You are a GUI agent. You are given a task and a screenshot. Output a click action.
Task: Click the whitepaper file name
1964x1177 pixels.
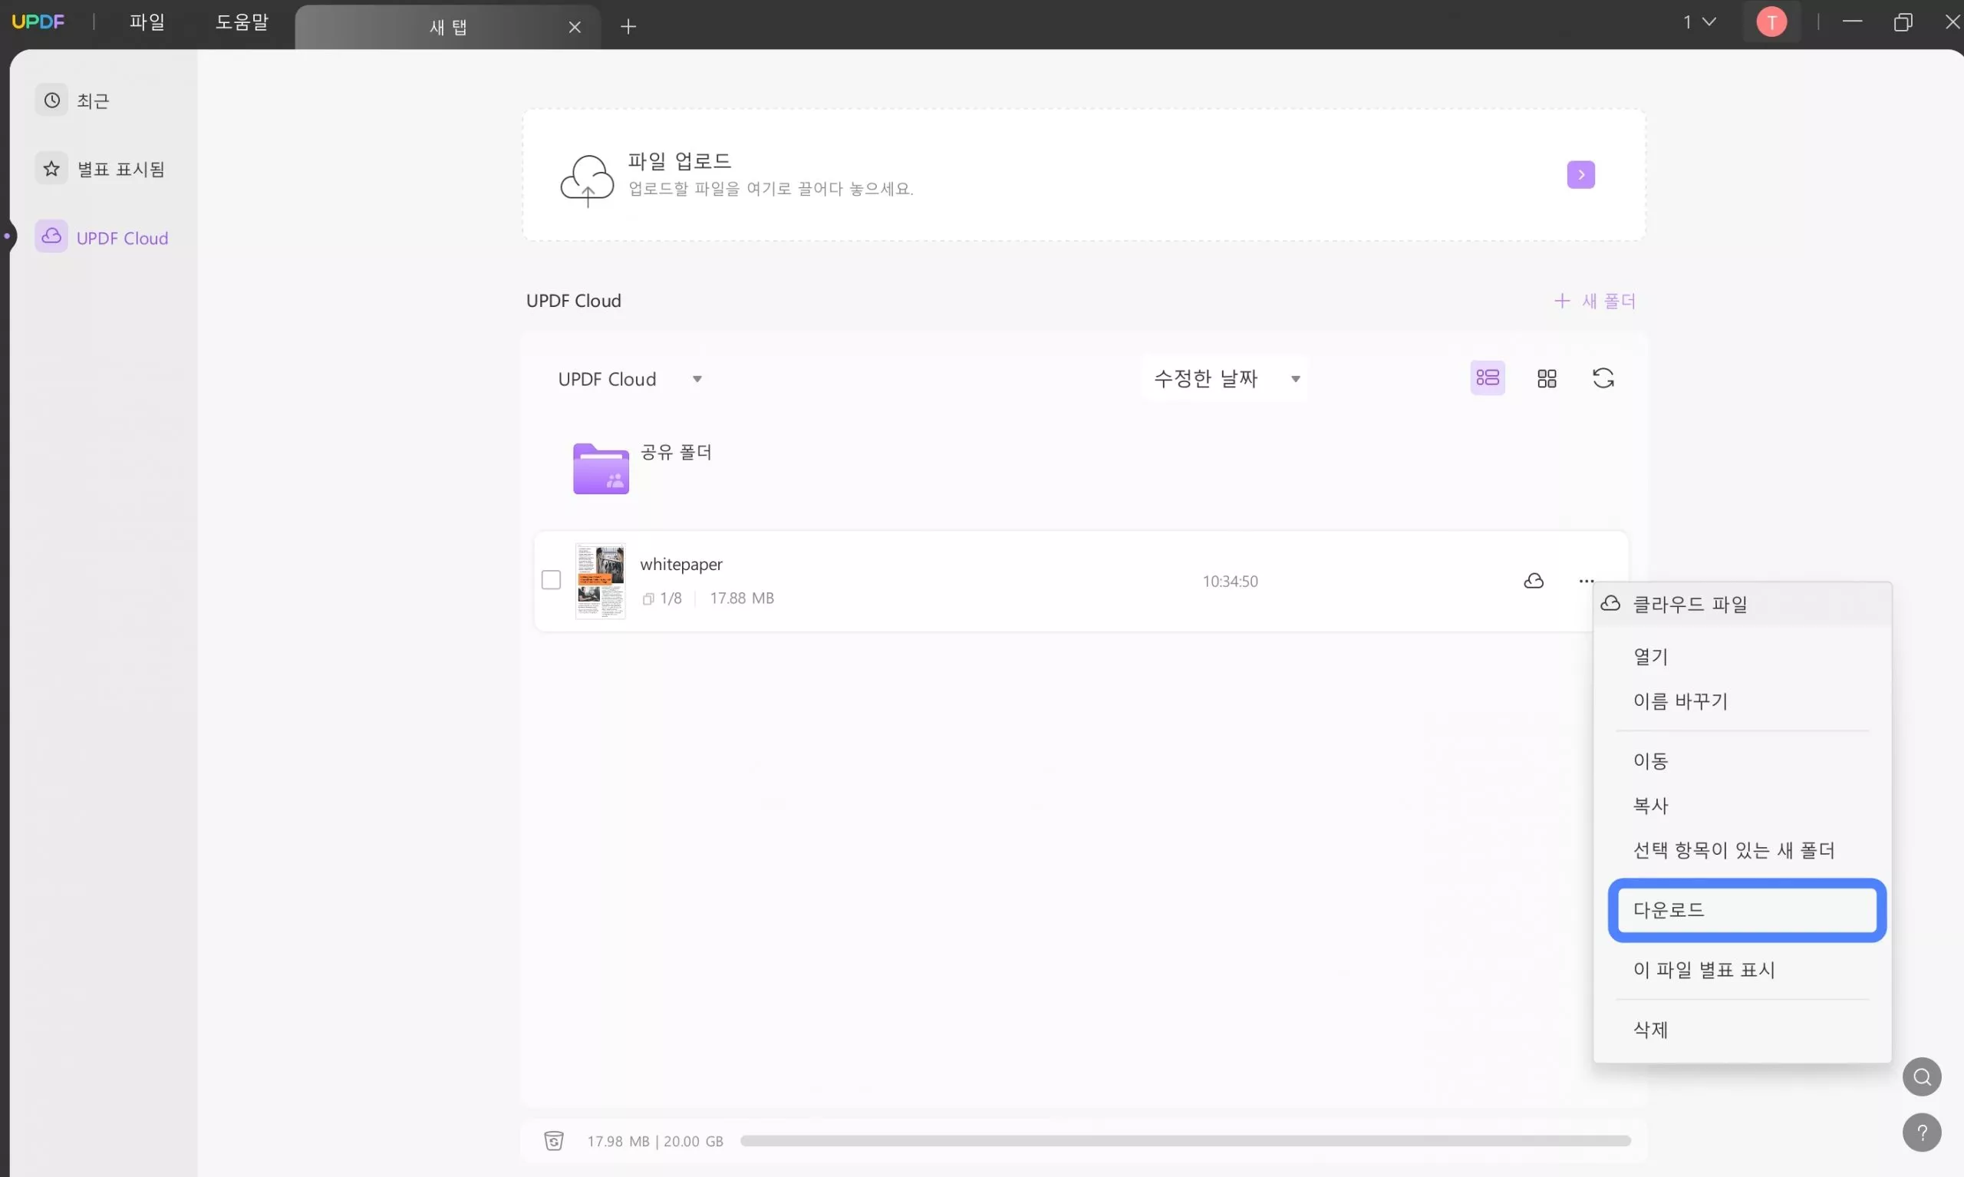pos(681,564)
